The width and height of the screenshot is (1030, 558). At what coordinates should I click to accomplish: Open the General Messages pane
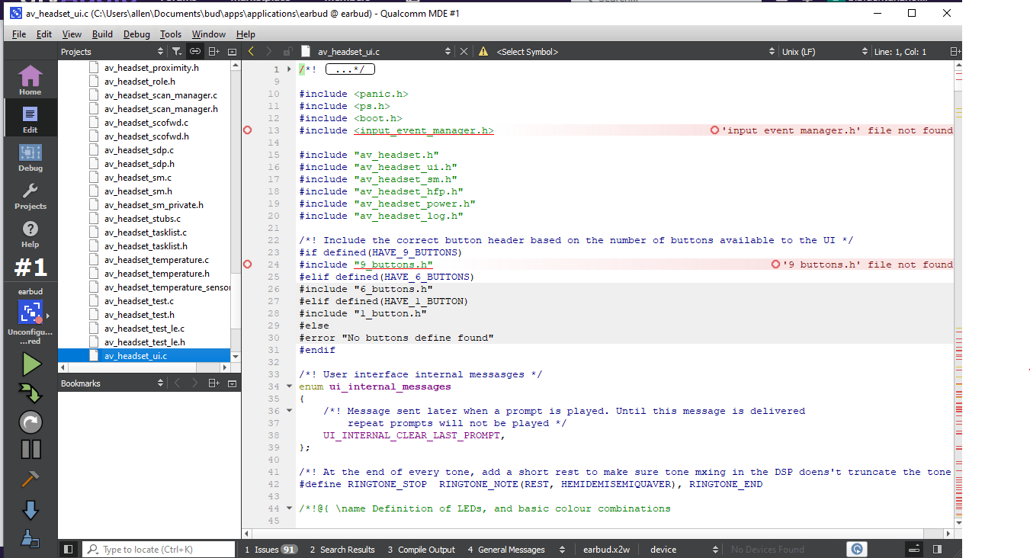pos(507,549)
